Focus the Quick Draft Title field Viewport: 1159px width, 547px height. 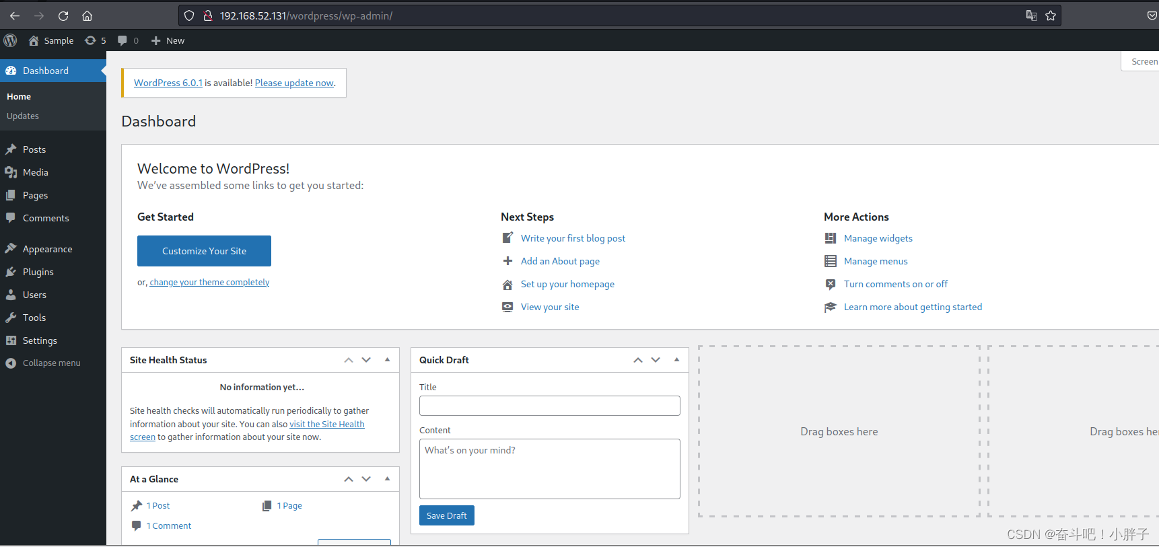click(550, 406)
